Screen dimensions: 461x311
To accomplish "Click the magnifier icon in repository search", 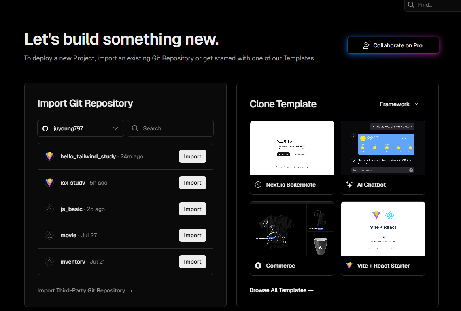I will (x=135, y=128).
